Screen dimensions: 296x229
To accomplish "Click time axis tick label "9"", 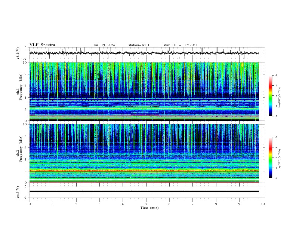I will 239,204.
